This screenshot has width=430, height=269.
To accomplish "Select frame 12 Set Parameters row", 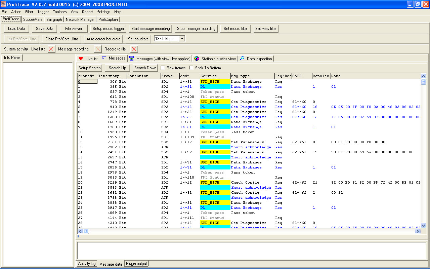I will (x=249, y=142).
